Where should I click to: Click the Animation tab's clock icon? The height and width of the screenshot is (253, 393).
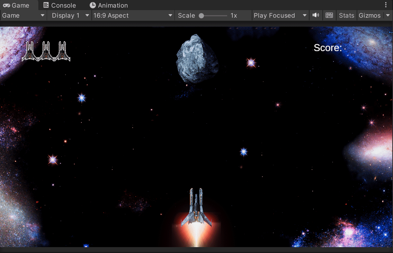coord(92,5)
